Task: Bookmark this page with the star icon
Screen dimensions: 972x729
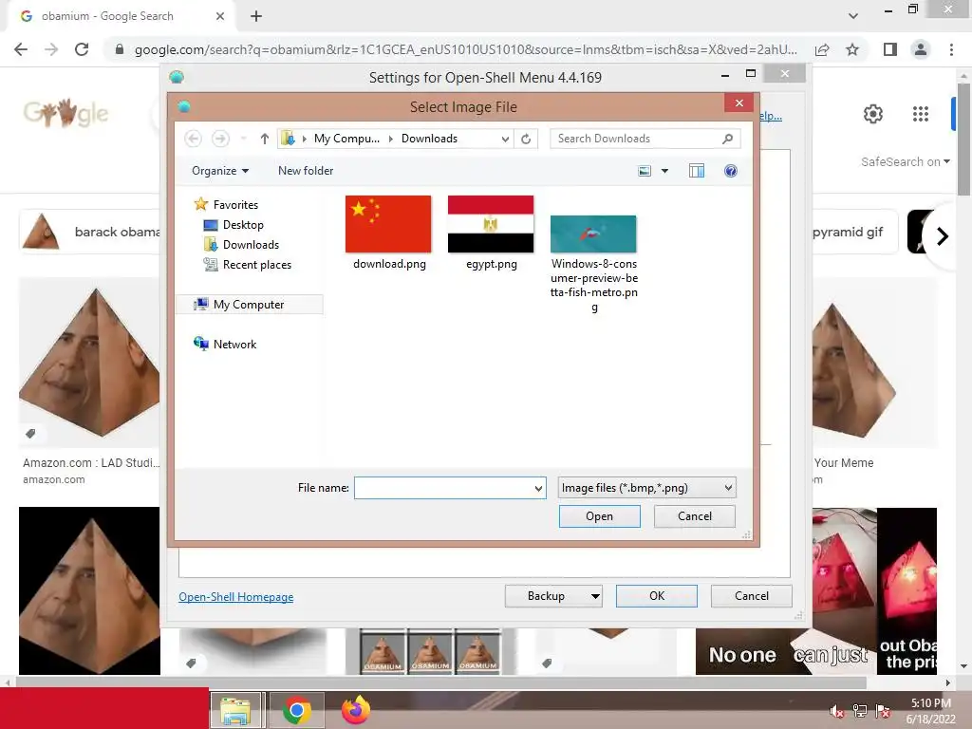Action: pos(852,49)
